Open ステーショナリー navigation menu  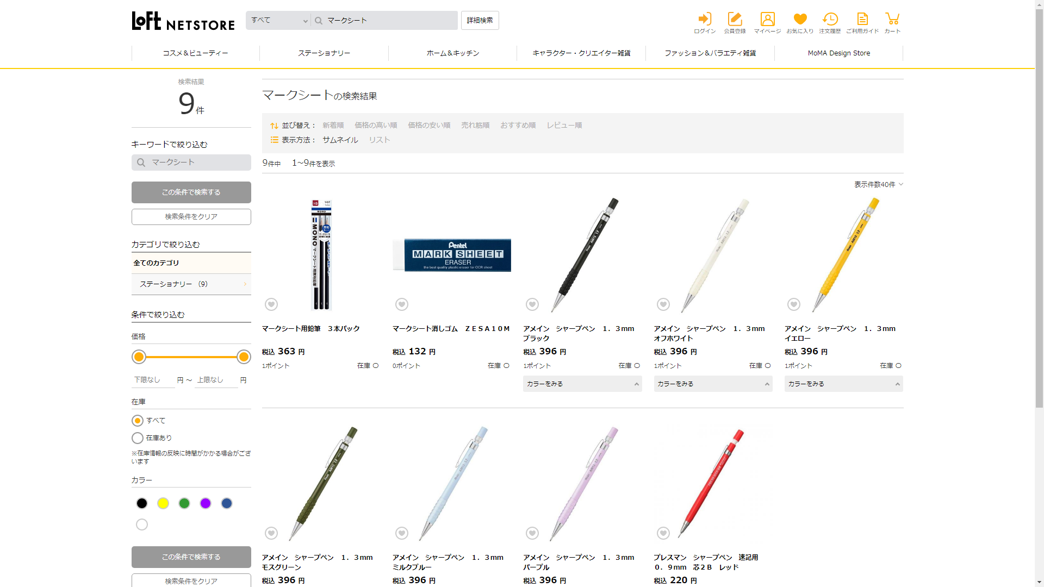pos(324,53)
